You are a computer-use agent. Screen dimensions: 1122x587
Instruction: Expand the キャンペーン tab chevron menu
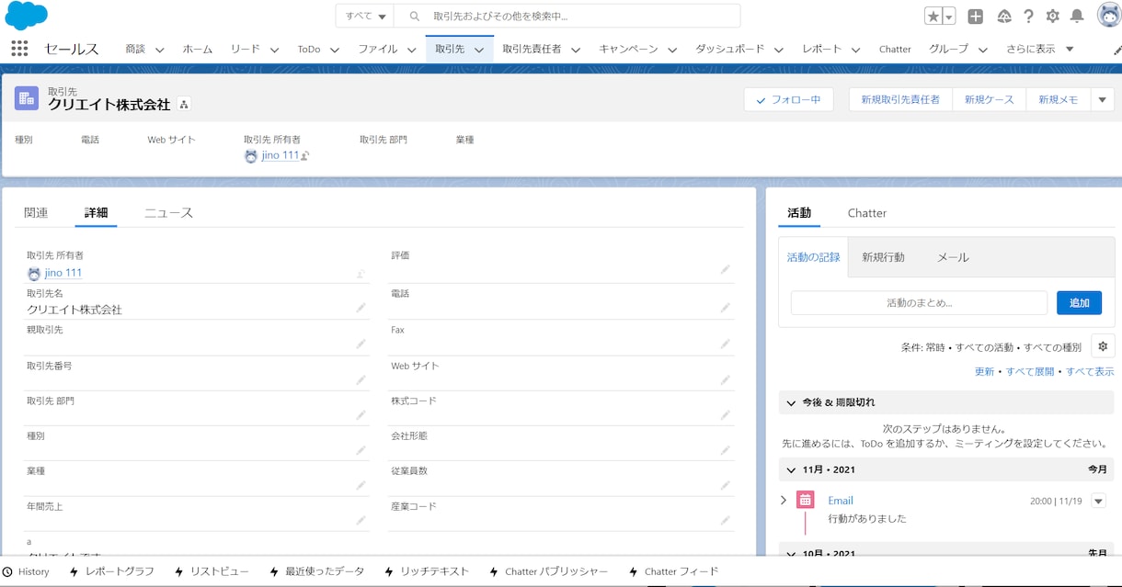click(x=672, y=50)
